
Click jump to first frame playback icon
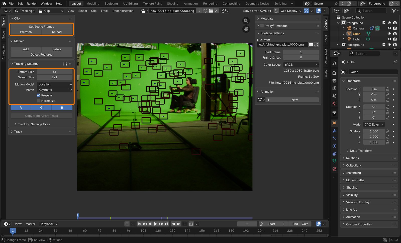click(x=139, y=224)
